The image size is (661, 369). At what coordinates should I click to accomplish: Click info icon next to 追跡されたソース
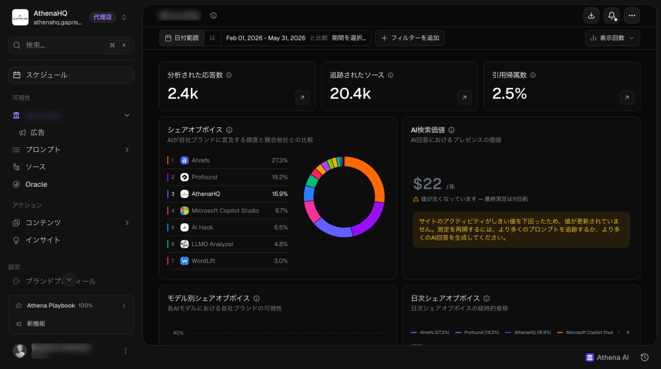click(x=391, y=75)
